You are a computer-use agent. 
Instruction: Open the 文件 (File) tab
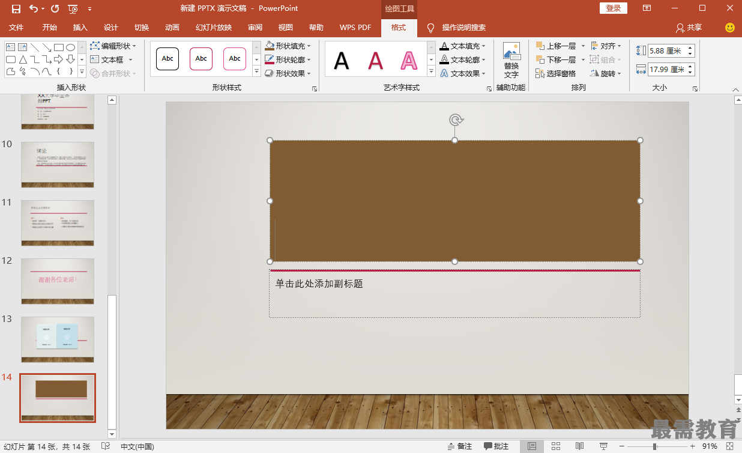[16, 28]
